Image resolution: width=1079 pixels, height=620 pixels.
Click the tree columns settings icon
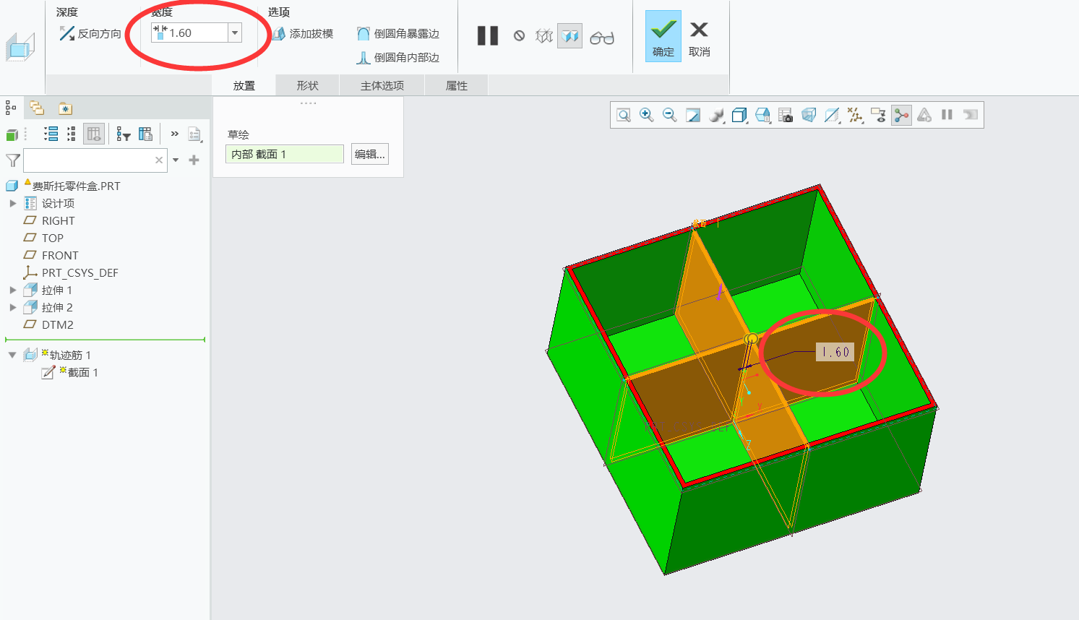(145, 134)
